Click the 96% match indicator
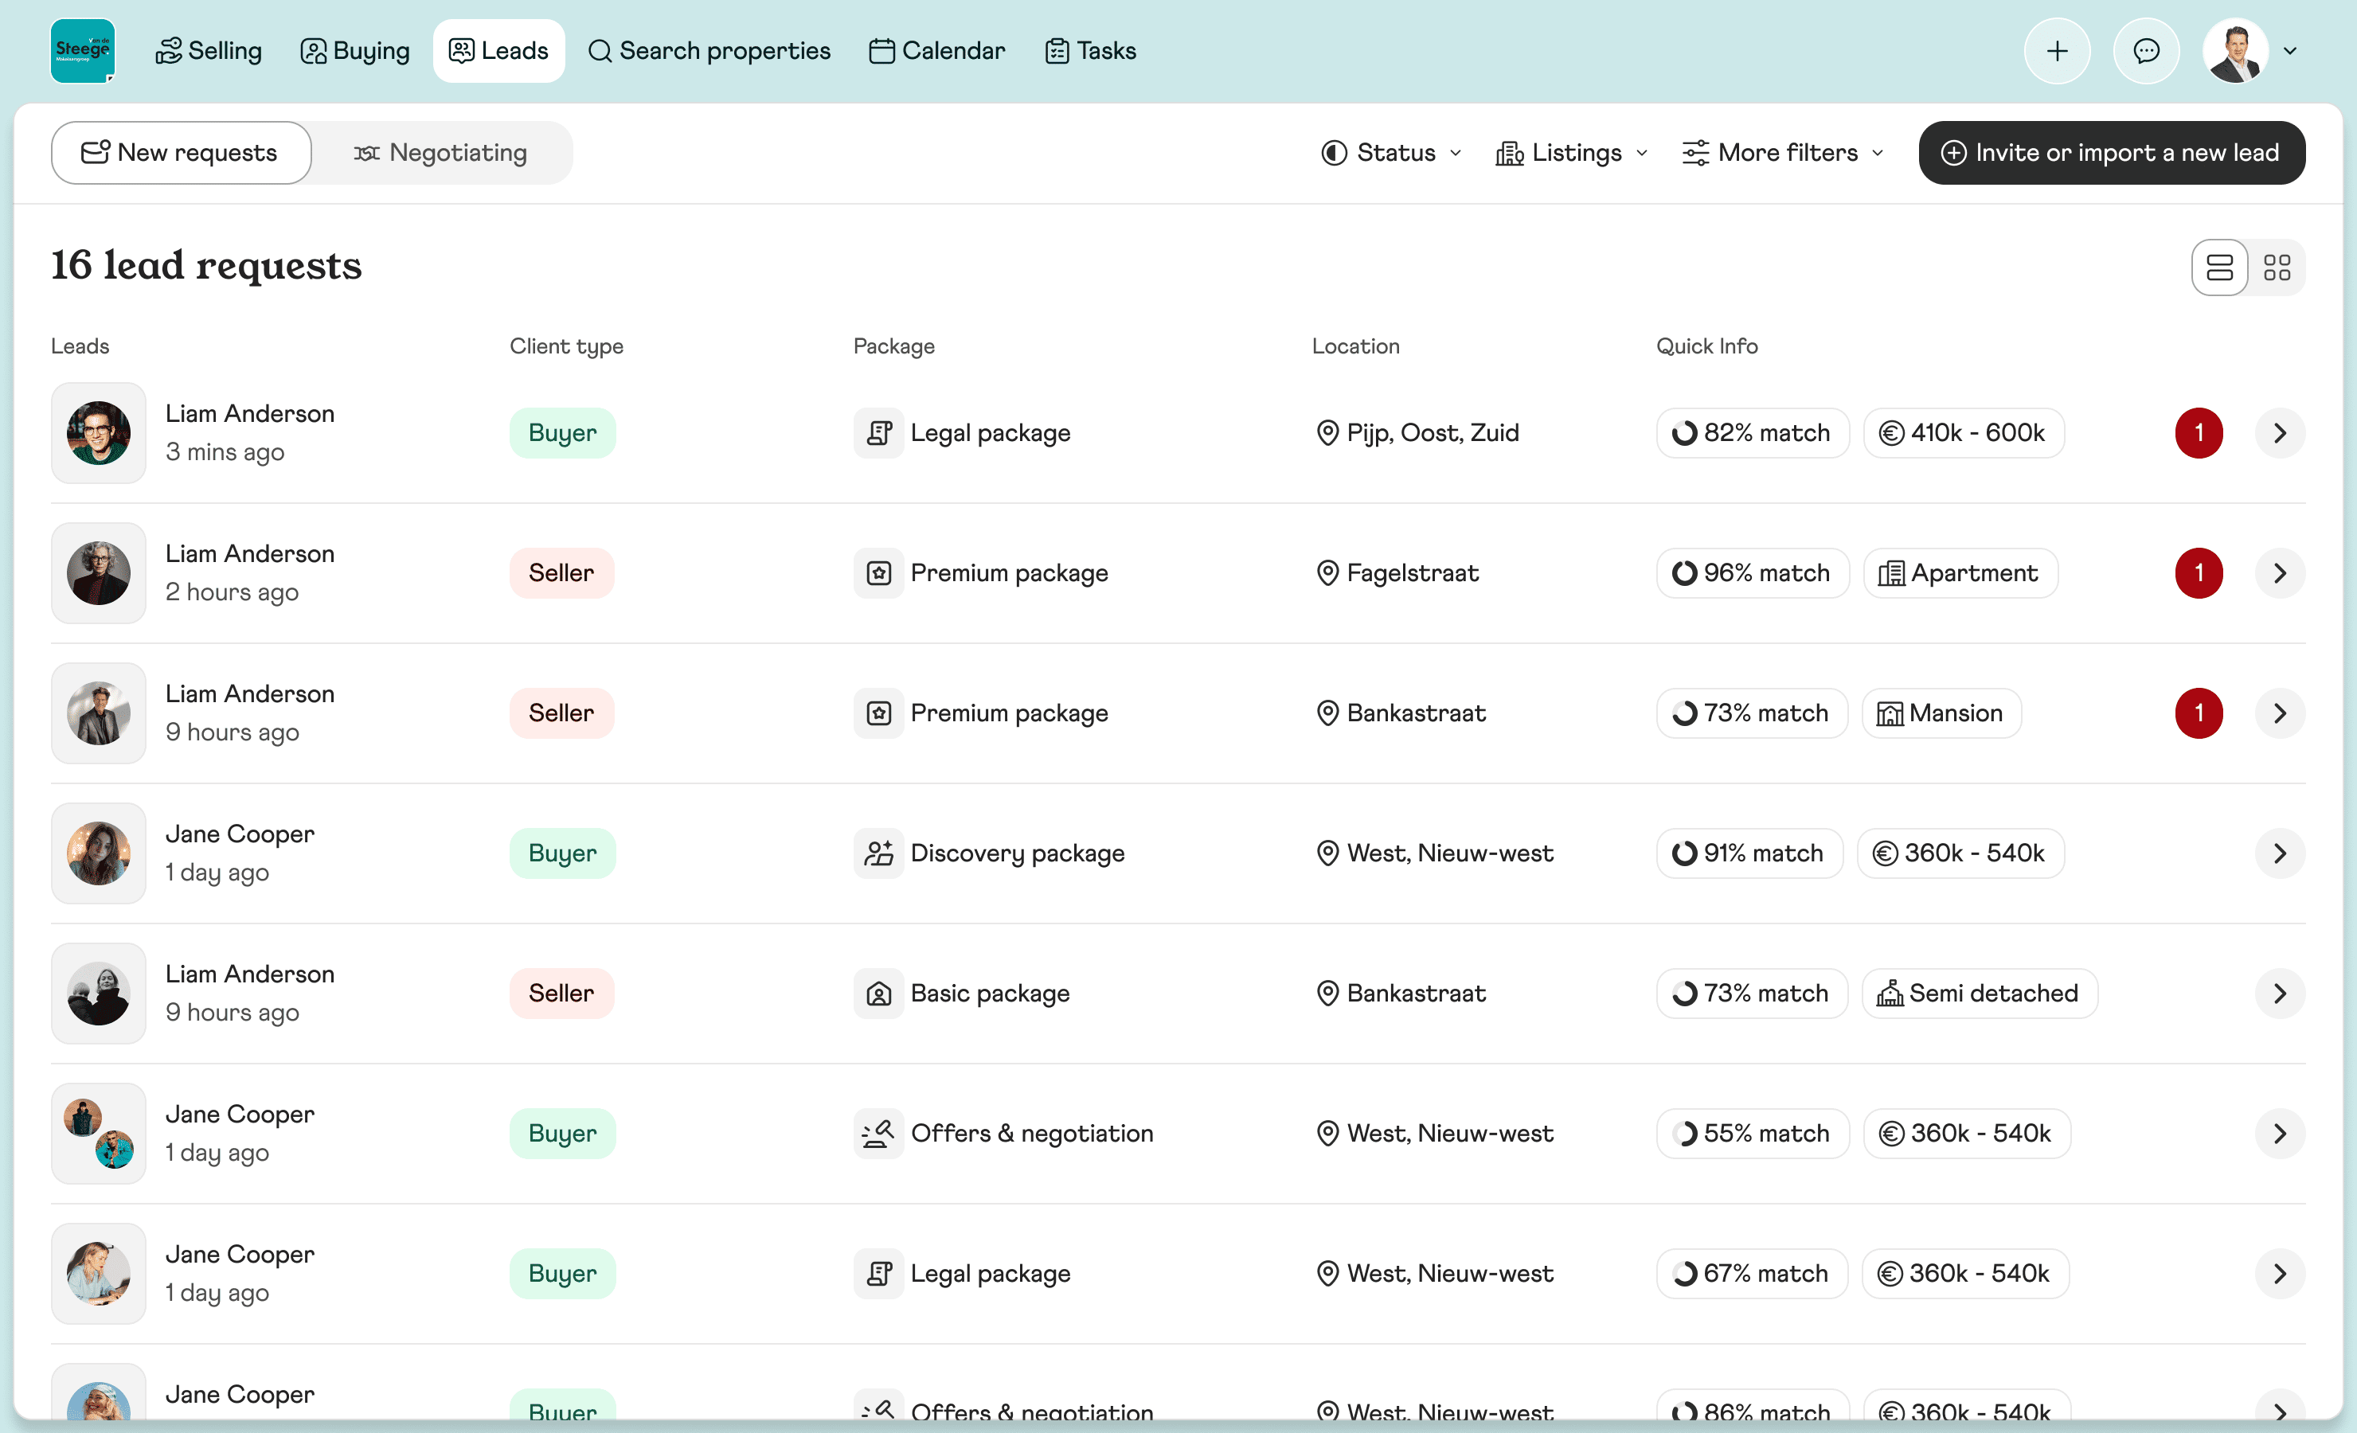Image resolution: width=2357 pixels, height=1433 pixels. tap(1752, 573)
